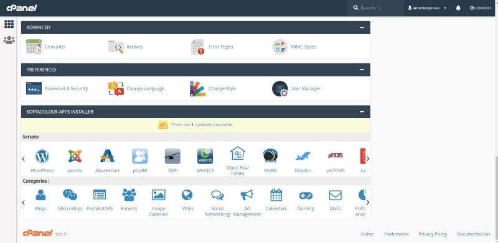
Task: Collapse the Preferences section
Action: point(362,70)
